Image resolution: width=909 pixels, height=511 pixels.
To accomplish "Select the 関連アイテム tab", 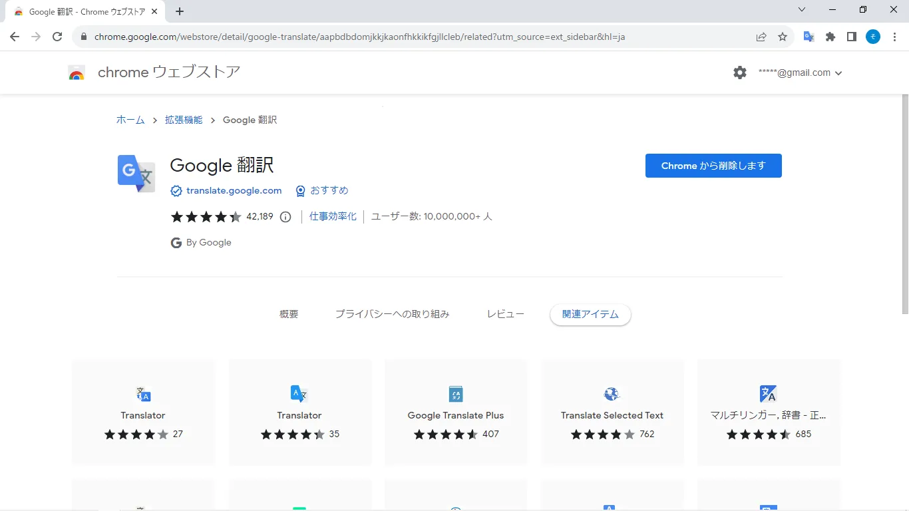I will coord(590,315).
